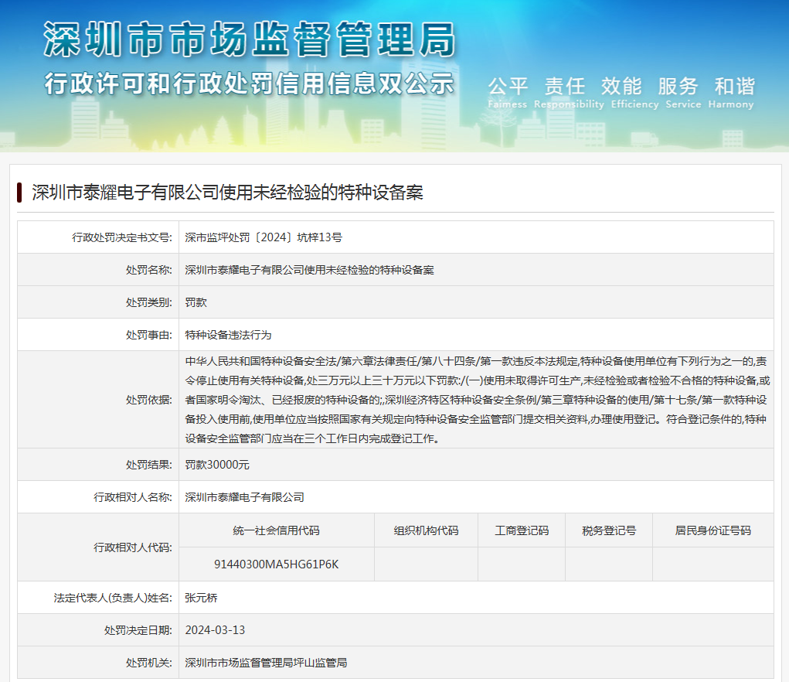Click the 处罚机关 row label
The width and height of the screenshot is (789, 682).
(x=148, y=663)
